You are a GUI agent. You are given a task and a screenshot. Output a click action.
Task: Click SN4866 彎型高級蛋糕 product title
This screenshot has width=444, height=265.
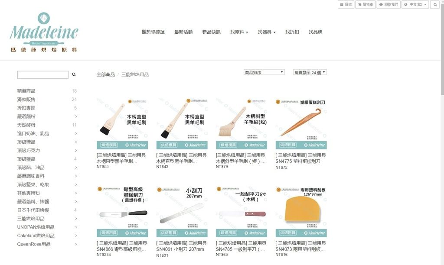[x=122, y=246]
